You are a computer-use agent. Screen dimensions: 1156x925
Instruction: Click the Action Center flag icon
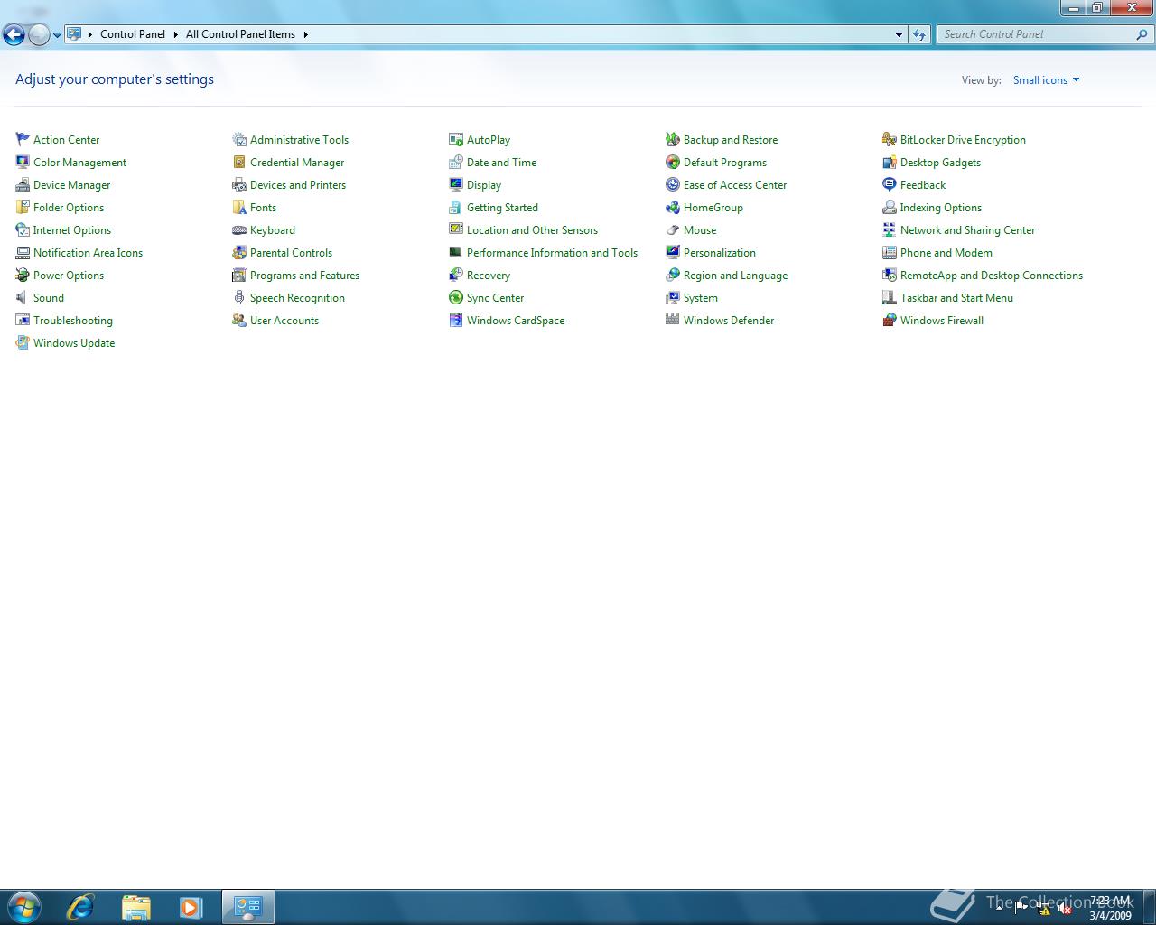click(x=23, y=139)
